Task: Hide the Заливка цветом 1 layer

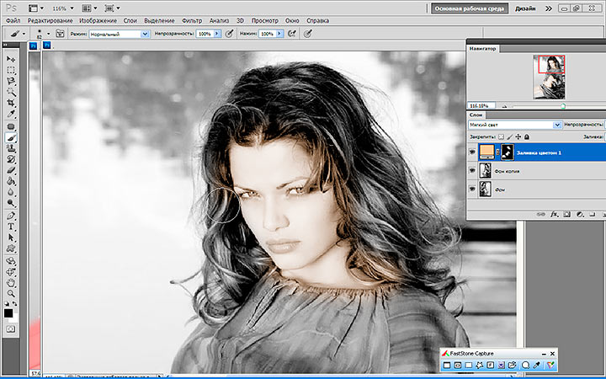Action: coord(472,152)
